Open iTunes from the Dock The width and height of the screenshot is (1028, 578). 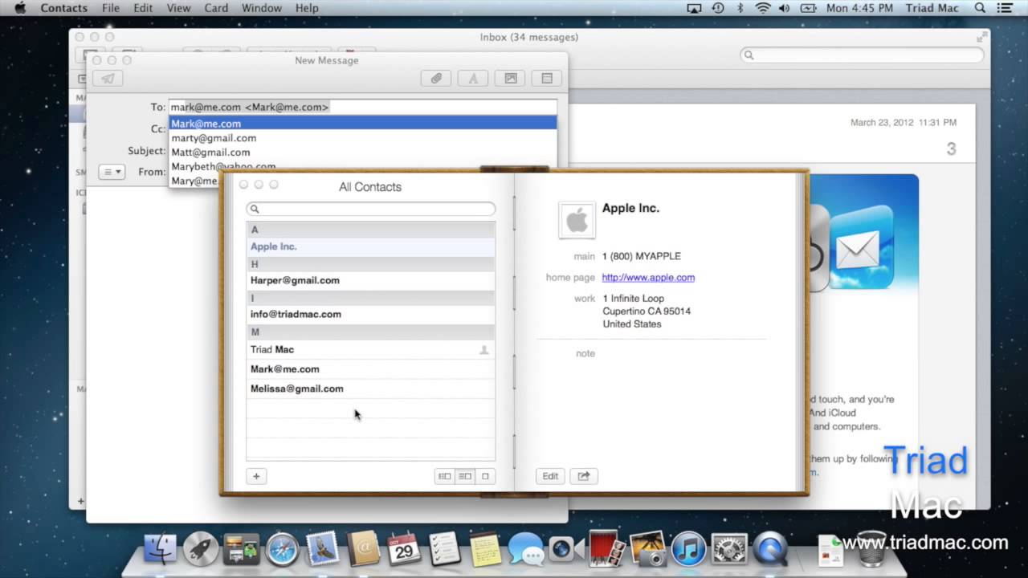688,549
